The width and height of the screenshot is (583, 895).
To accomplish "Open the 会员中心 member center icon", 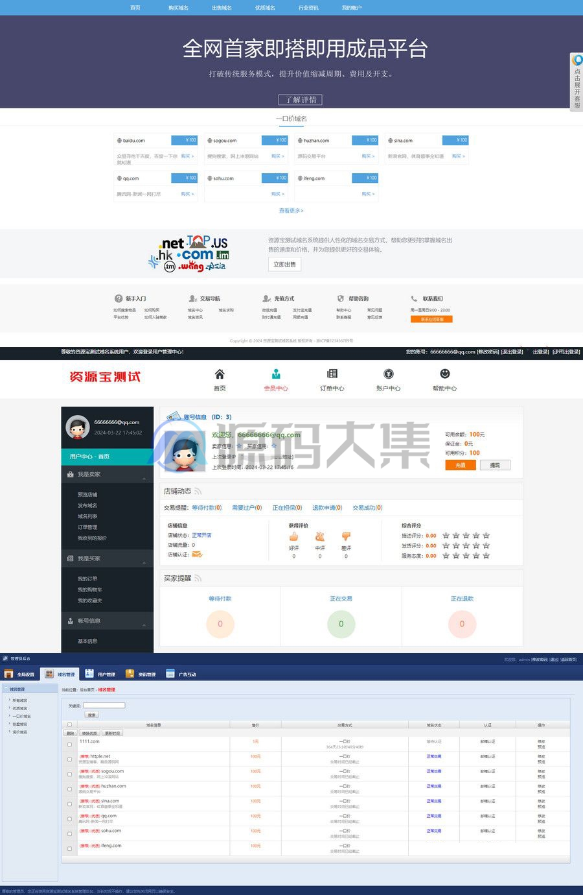I will click(276, 374).
